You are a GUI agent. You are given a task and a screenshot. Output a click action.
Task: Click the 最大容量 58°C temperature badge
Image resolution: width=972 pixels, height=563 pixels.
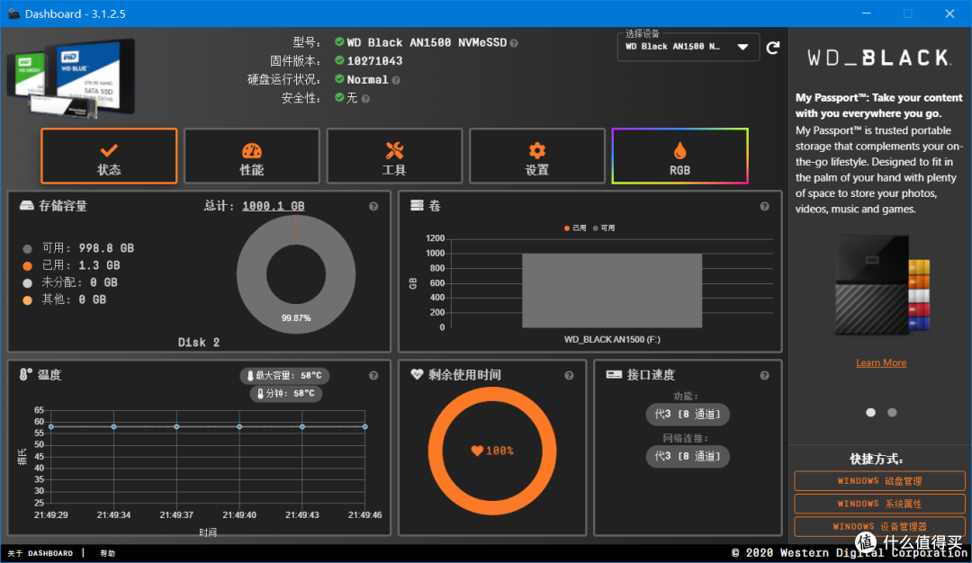click(284, 375)
